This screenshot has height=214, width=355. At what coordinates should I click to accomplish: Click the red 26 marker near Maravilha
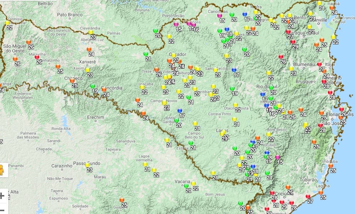(37, 56)
